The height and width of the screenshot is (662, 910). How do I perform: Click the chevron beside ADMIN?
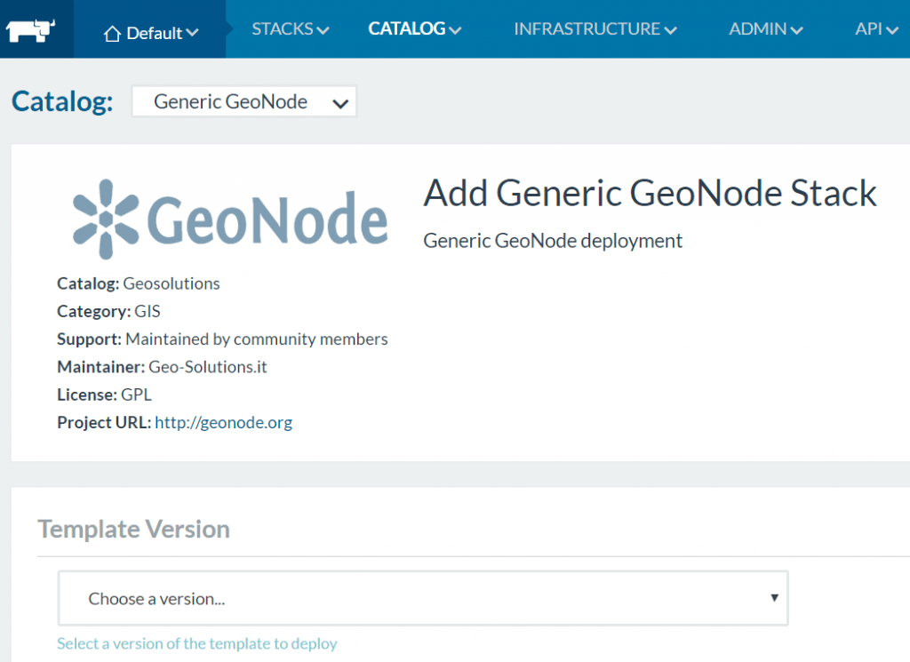click(x=798, y=29)
